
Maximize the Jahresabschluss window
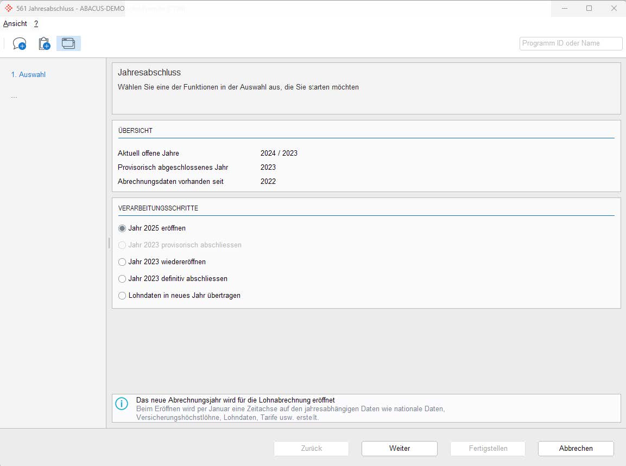point(589,8)
